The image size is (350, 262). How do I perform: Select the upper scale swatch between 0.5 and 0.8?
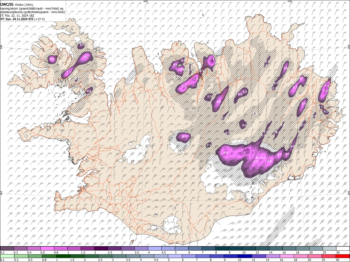click(48, 249)
